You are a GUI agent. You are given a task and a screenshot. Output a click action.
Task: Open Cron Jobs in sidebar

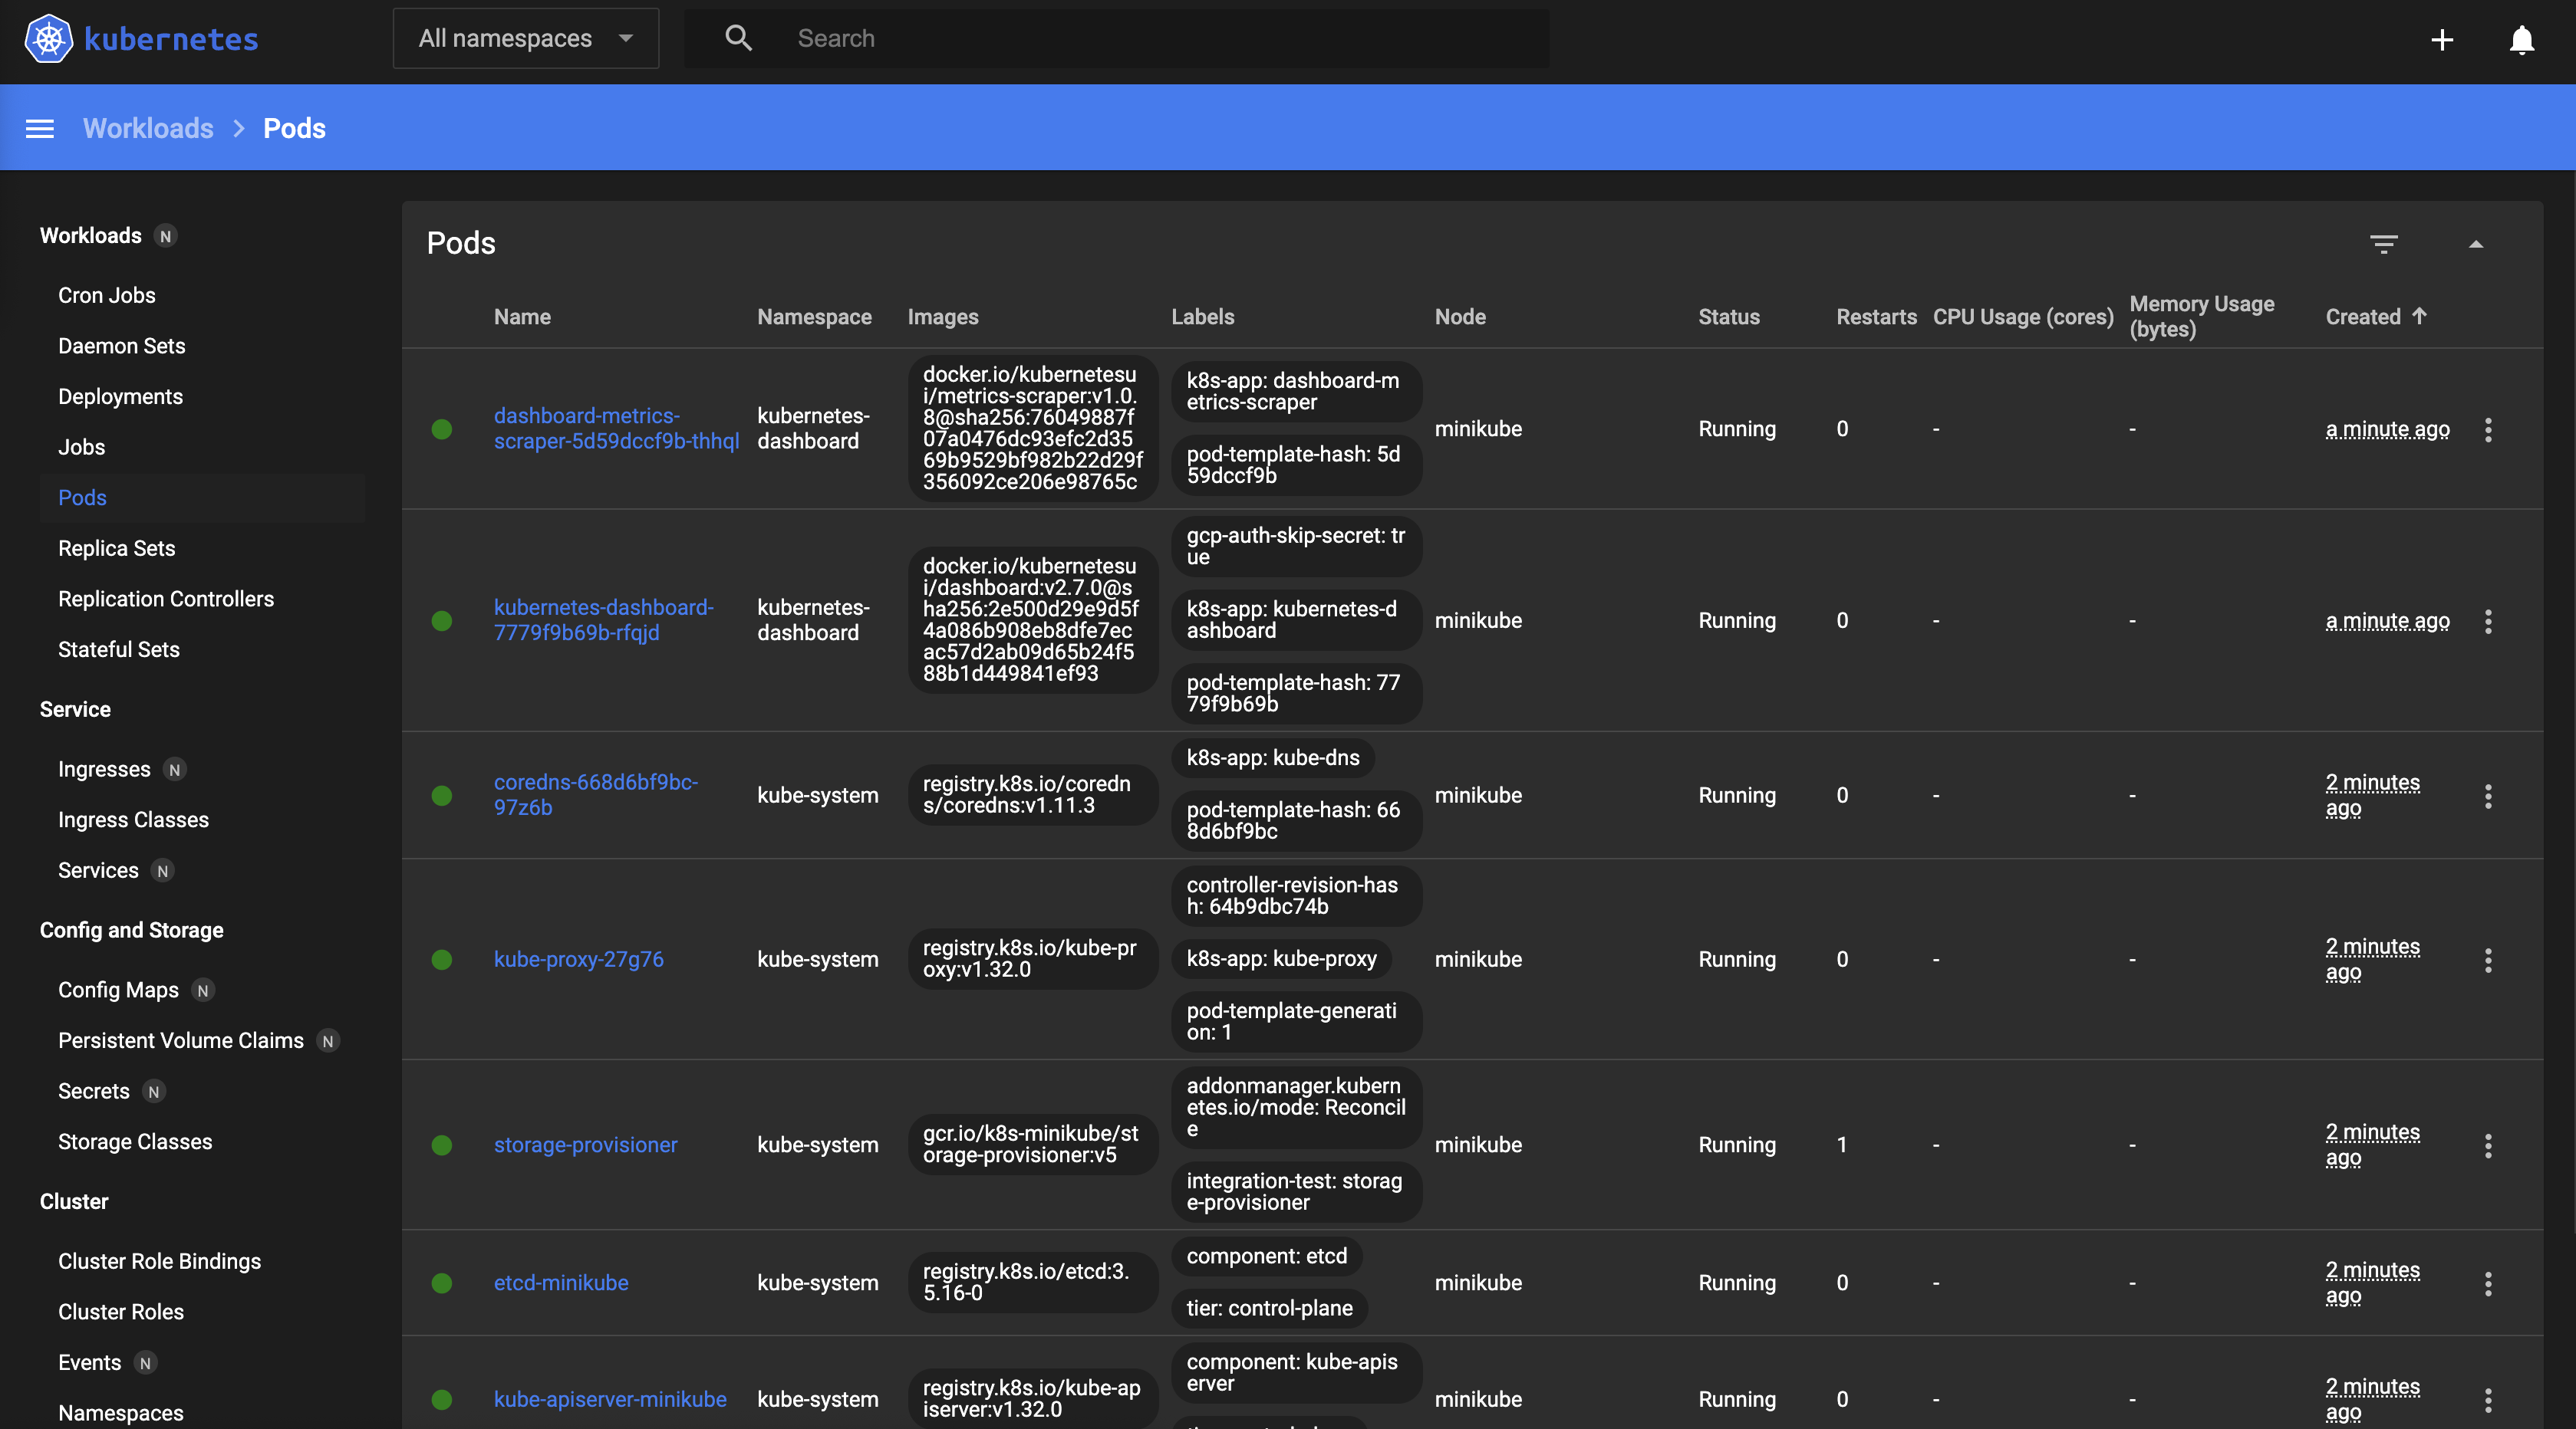click(107, 295)
